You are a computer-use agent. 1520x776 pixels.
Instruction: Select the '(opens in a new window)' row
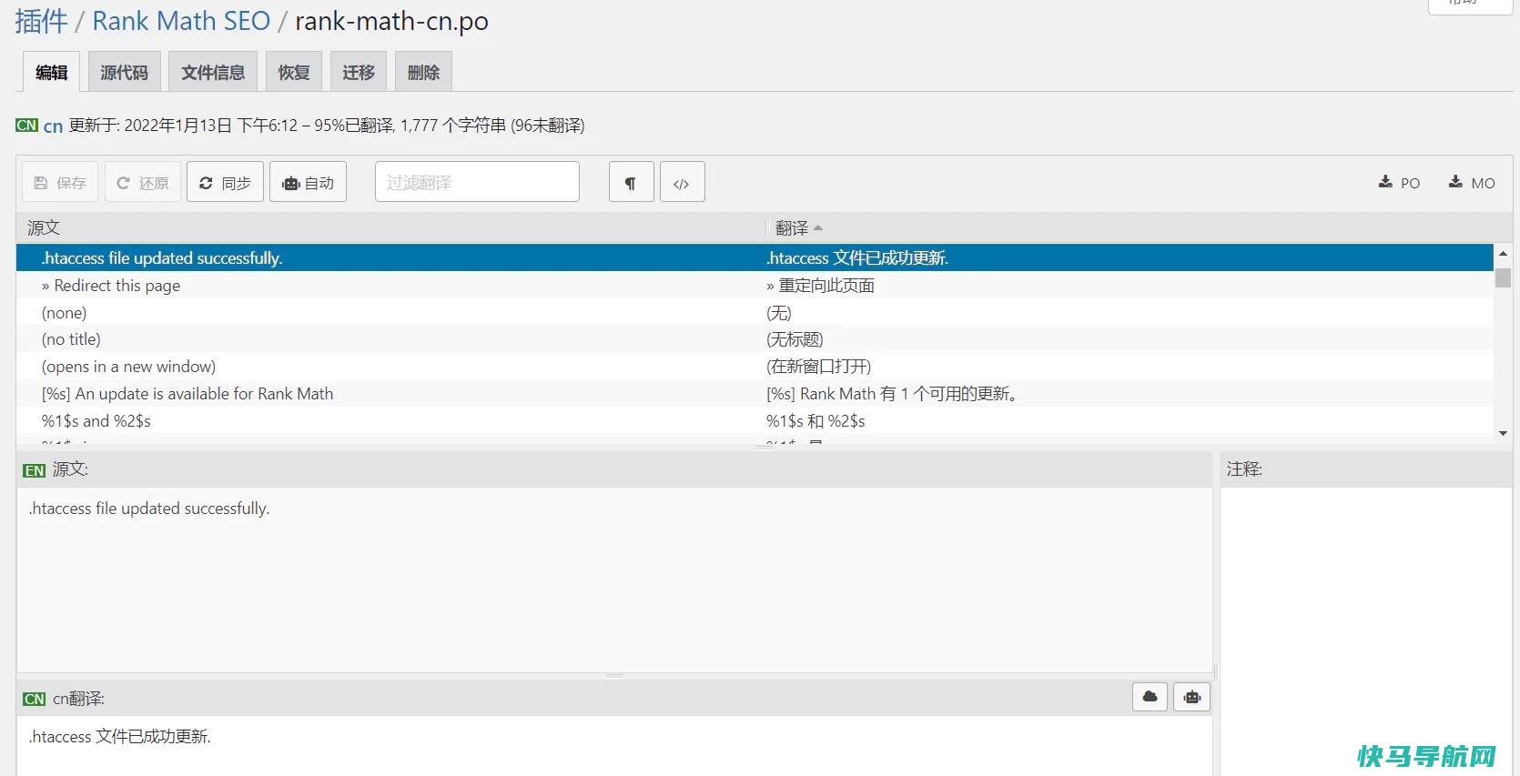coord(755,367)
